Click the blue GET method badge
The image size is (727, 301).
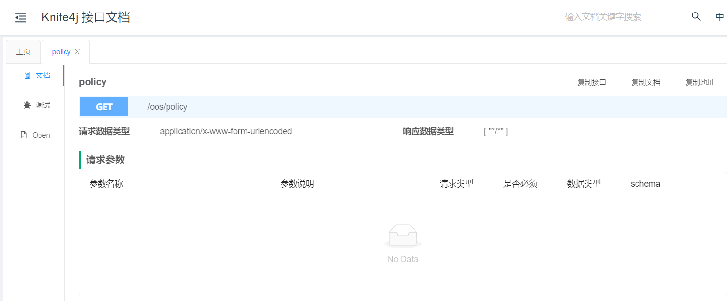(x=104, y=106)
